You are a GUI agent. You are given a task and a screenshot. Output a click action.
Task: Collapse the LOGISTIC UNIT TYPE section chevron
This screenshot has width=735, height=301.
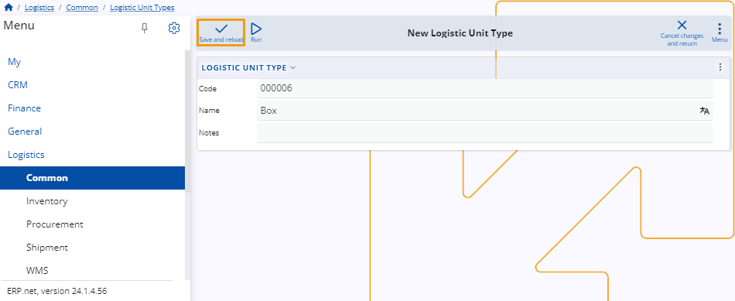point(293,67)
